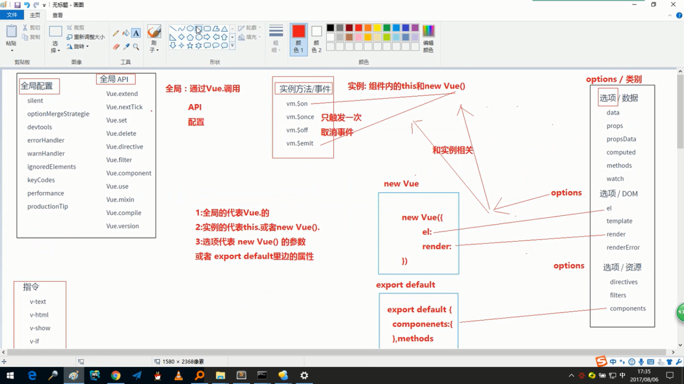Choose the diamond shape
Image resolution: width=684 pixels, height=384 pixels.
point(181,37)
